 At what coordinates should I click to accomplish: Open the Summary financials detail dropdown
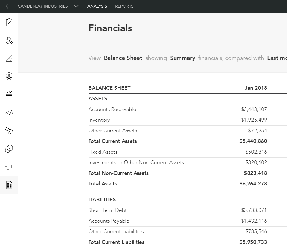pos(182,58)
